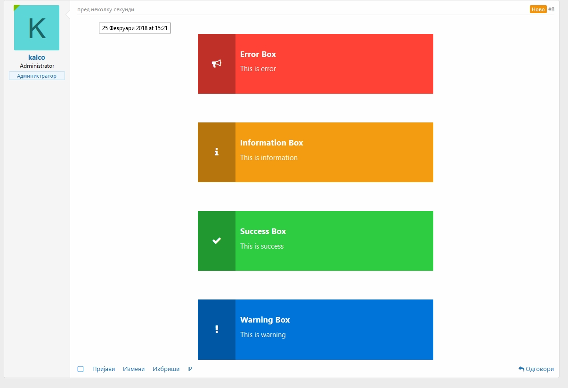Click the checkmark icon in Success Box

coord(217,241)
